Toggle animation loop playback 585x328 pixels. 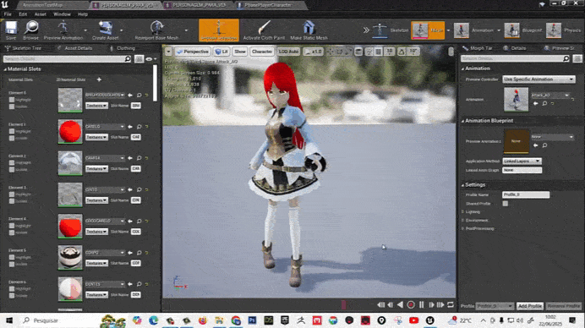click(451, 304)
